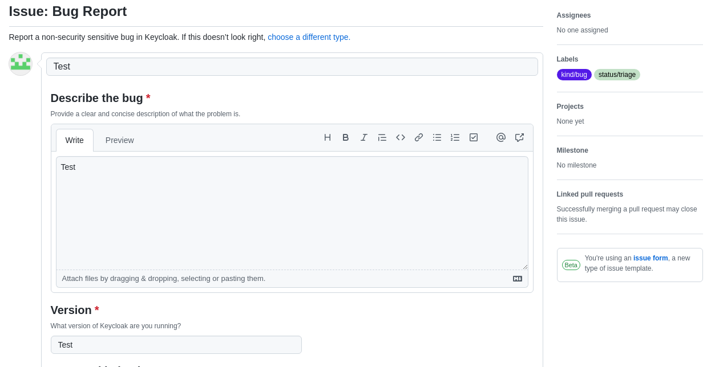Click the 'Labels' sidebar heading

tap(568, 59)
